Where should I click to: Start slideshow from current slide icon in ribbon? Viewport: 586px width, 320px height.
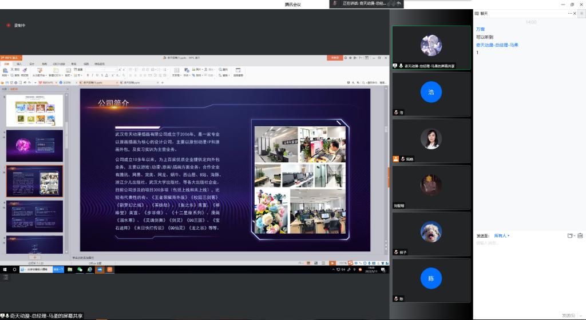click(39, 70)
